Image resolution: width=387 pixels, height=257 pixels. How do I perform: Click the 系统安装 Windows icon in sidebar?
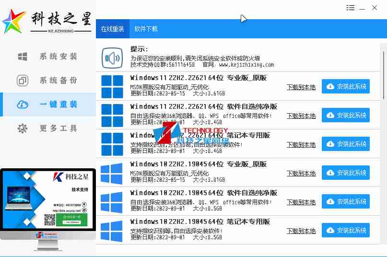point(23,57)
